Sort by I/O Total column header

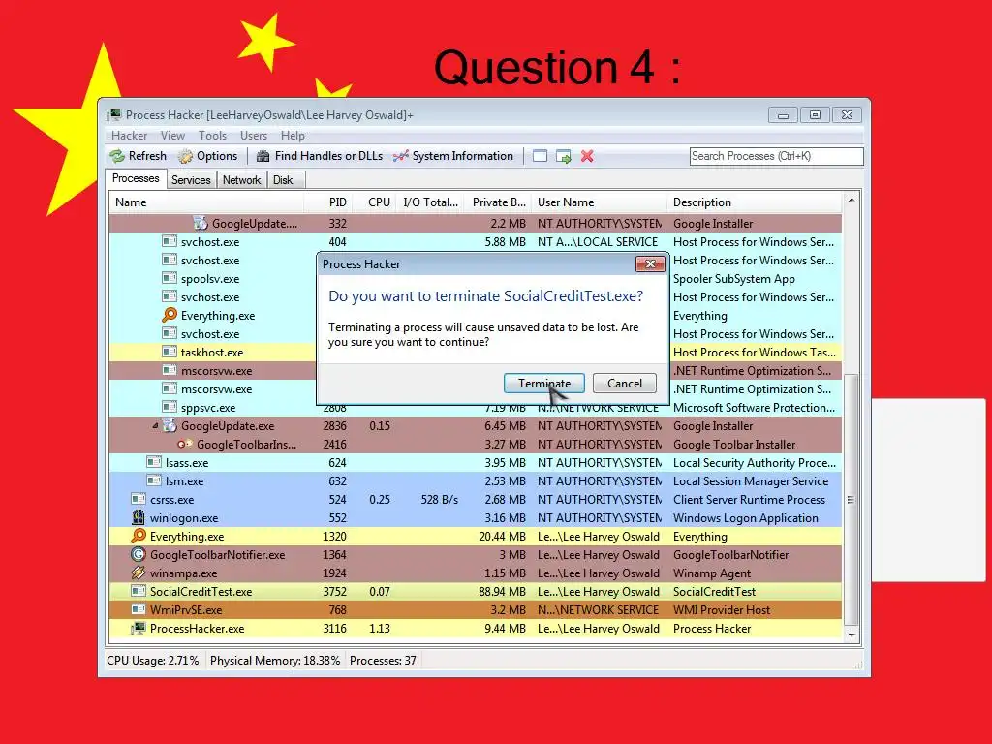tap(431, 202)
